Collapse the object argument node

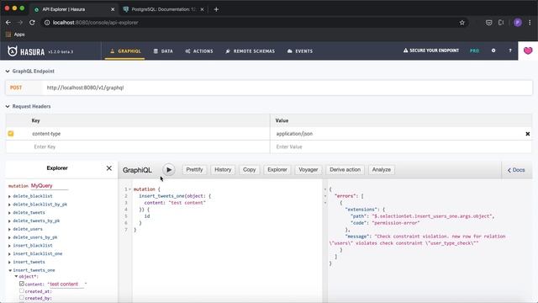[16, 276]
